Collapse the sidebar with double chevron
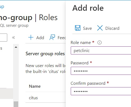Screen dimensions: 131x107 coord(13,38)
